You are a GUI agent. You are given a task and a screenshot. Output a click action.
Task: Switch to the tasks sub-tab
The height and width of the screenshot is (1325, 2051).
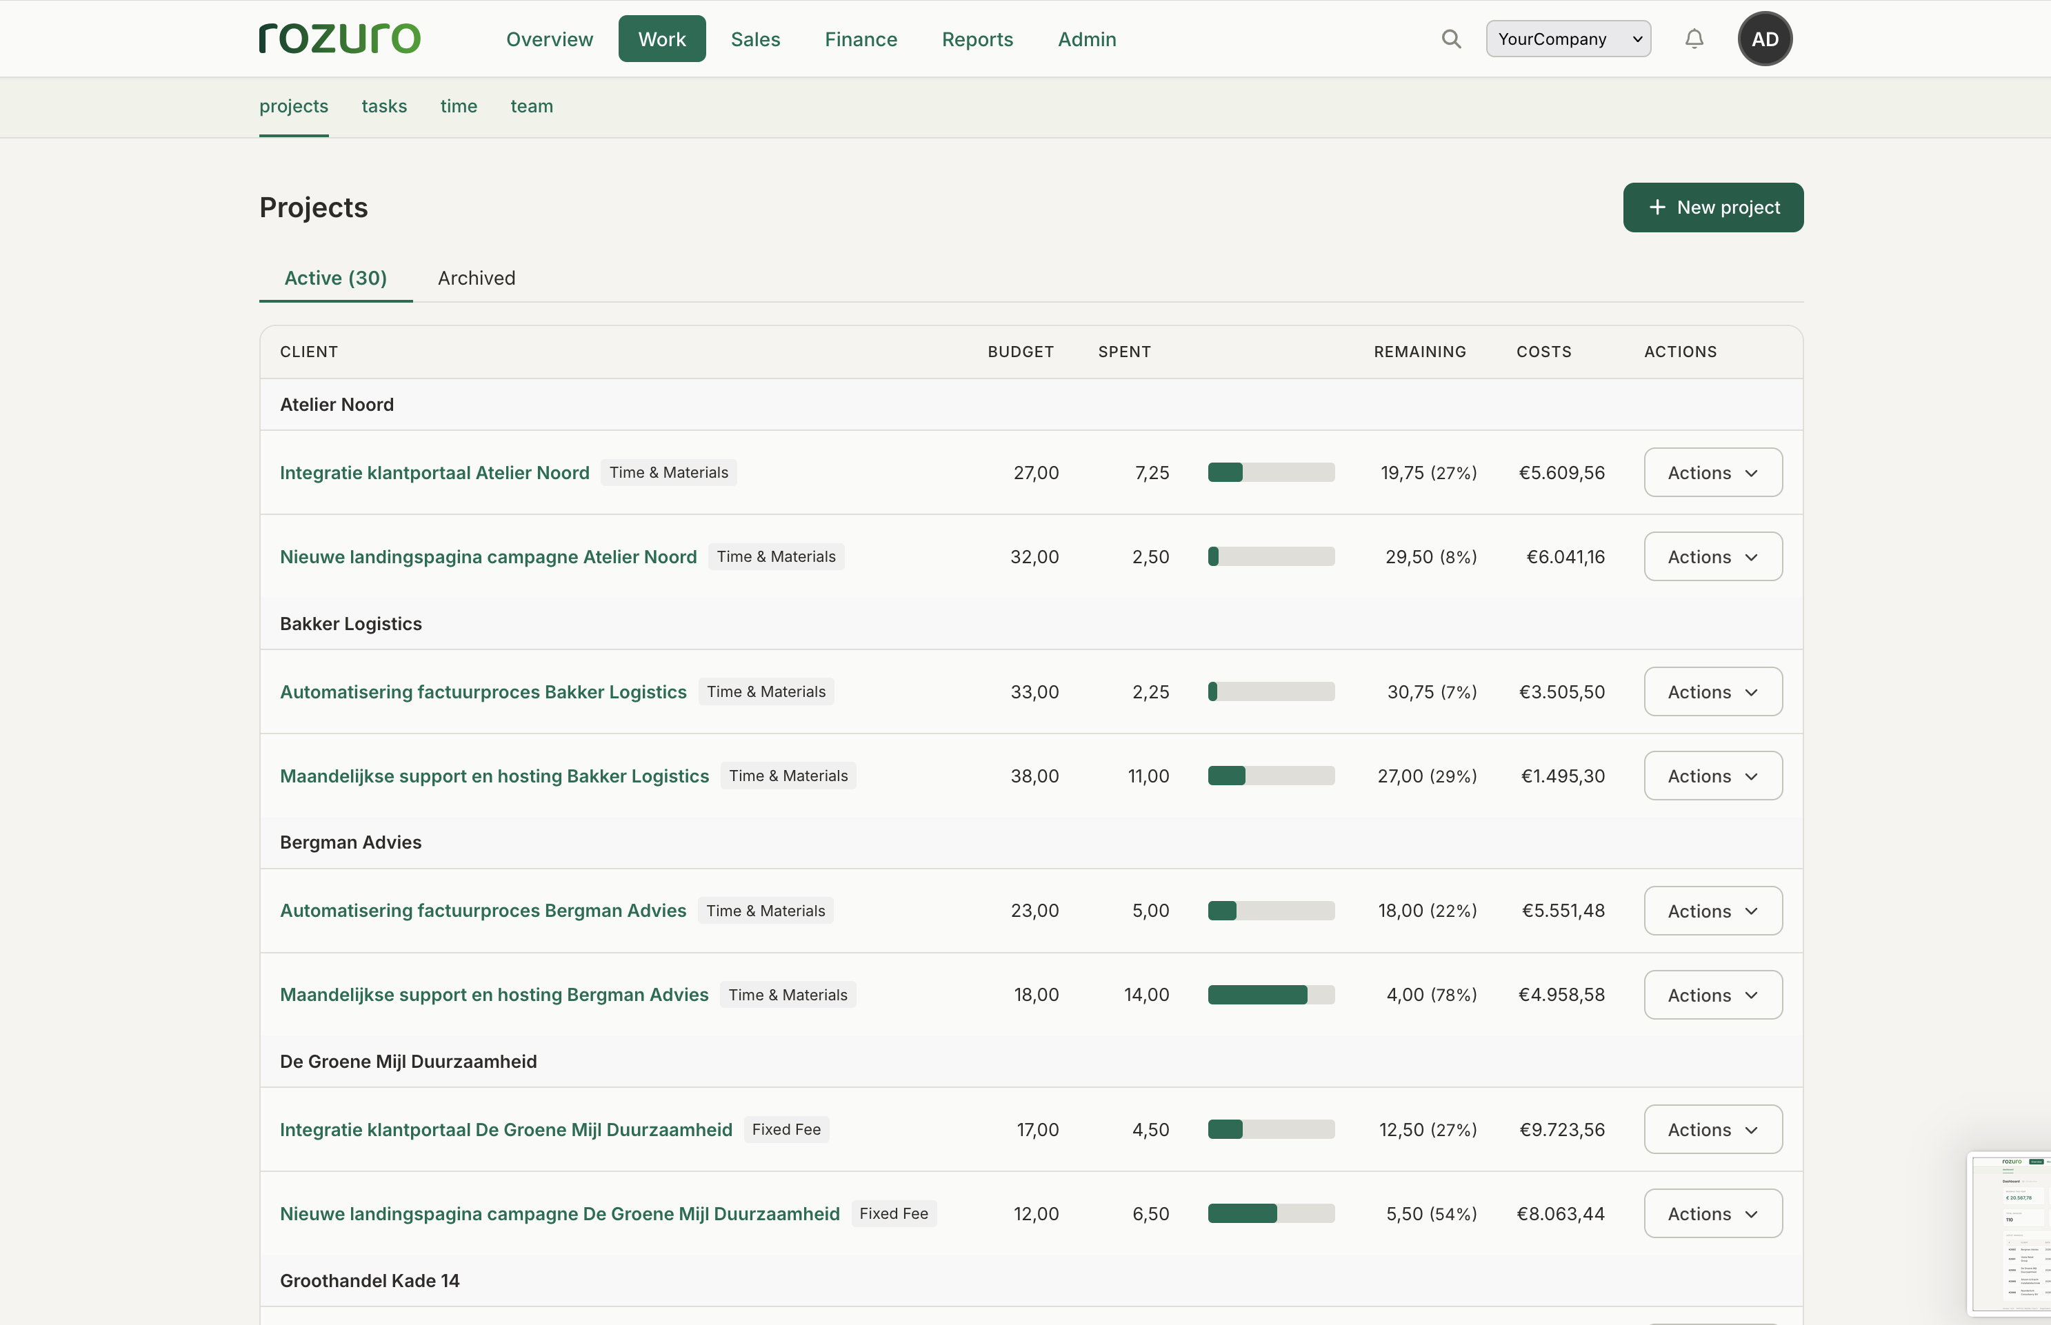click(384, 106)
